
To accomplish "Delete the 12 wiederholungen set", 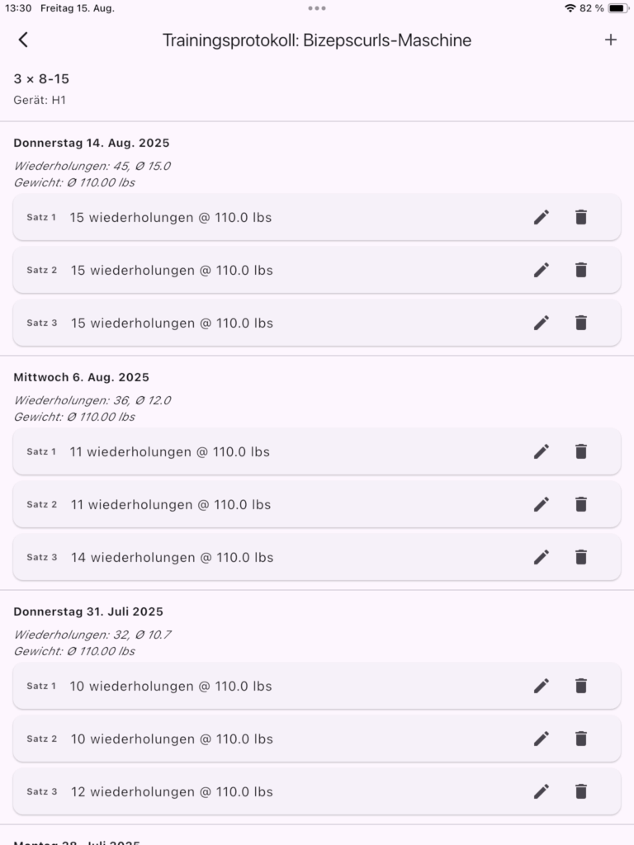I will point(581,791).
